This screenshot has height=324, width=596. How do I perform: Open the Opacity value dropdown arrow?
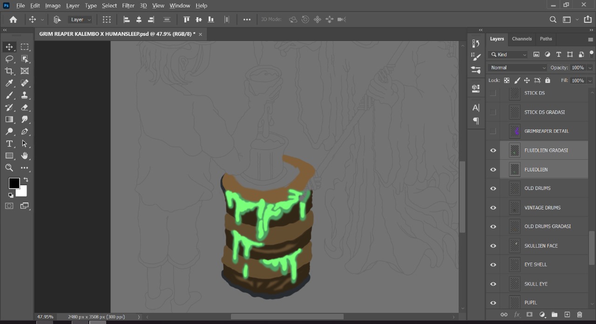pos(590,67)
